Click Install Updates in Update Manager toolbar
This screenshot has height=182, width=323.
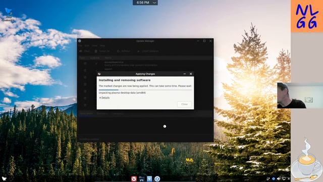pos(148,51)
